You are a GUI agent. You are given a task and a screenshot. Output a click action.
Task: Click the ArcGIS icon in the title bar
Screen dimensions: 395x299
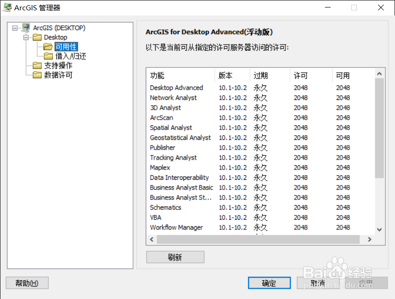[7, 8]
